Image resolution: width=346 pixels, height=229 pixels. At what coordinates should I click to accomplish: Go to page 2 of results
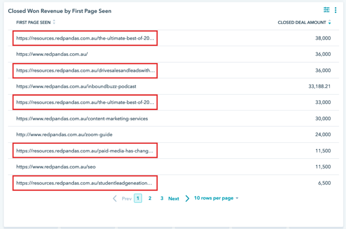pyautogui.click(x=150, y=198)
